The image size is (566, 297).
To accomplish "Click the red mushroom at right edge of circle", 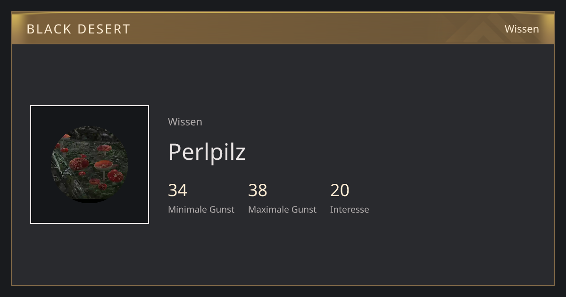I will 116,176.
